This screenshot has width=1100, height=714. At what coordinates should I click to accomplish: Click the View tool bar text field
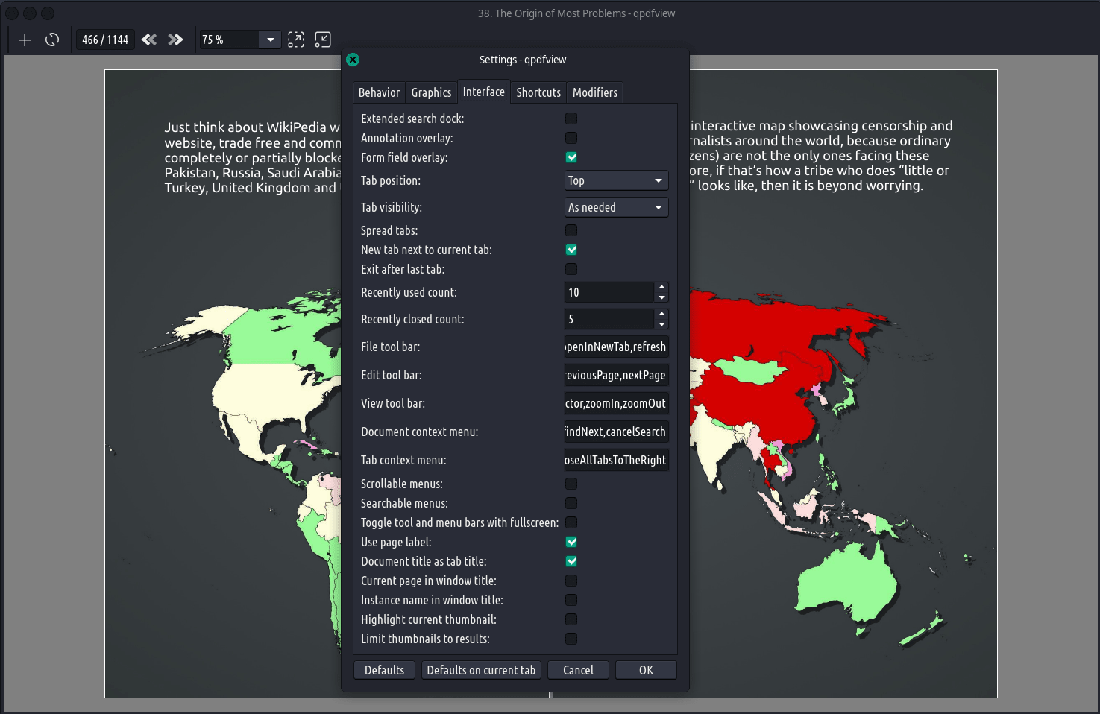pos(616,403)
